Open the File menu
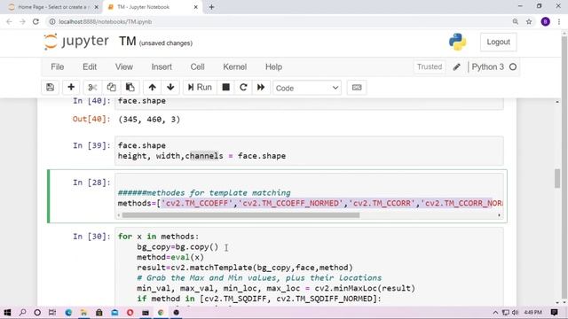Image resolution: width=568 pixels, height=319 pixels. (57, 67)
